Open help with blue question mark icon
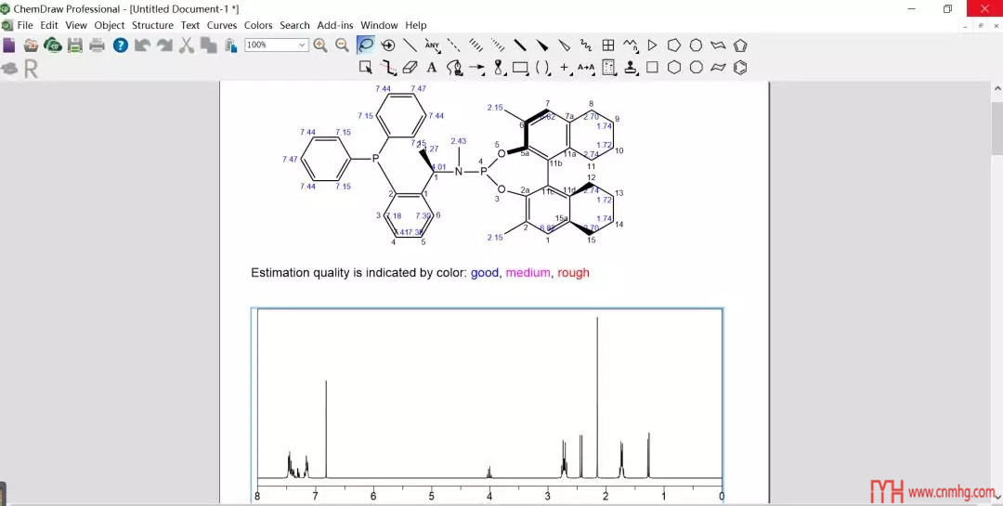The height and width of the screenshot is (506, 1003). point(120,45)
